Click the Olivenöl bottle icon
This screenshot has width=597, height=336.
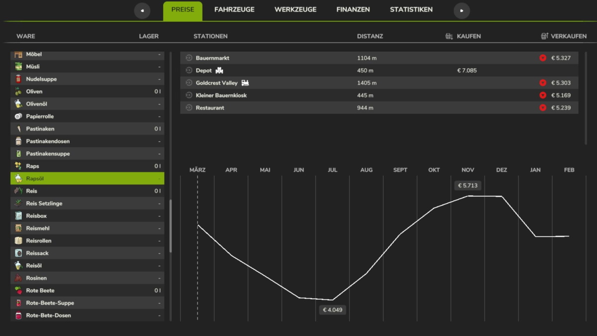coord(18,104)
